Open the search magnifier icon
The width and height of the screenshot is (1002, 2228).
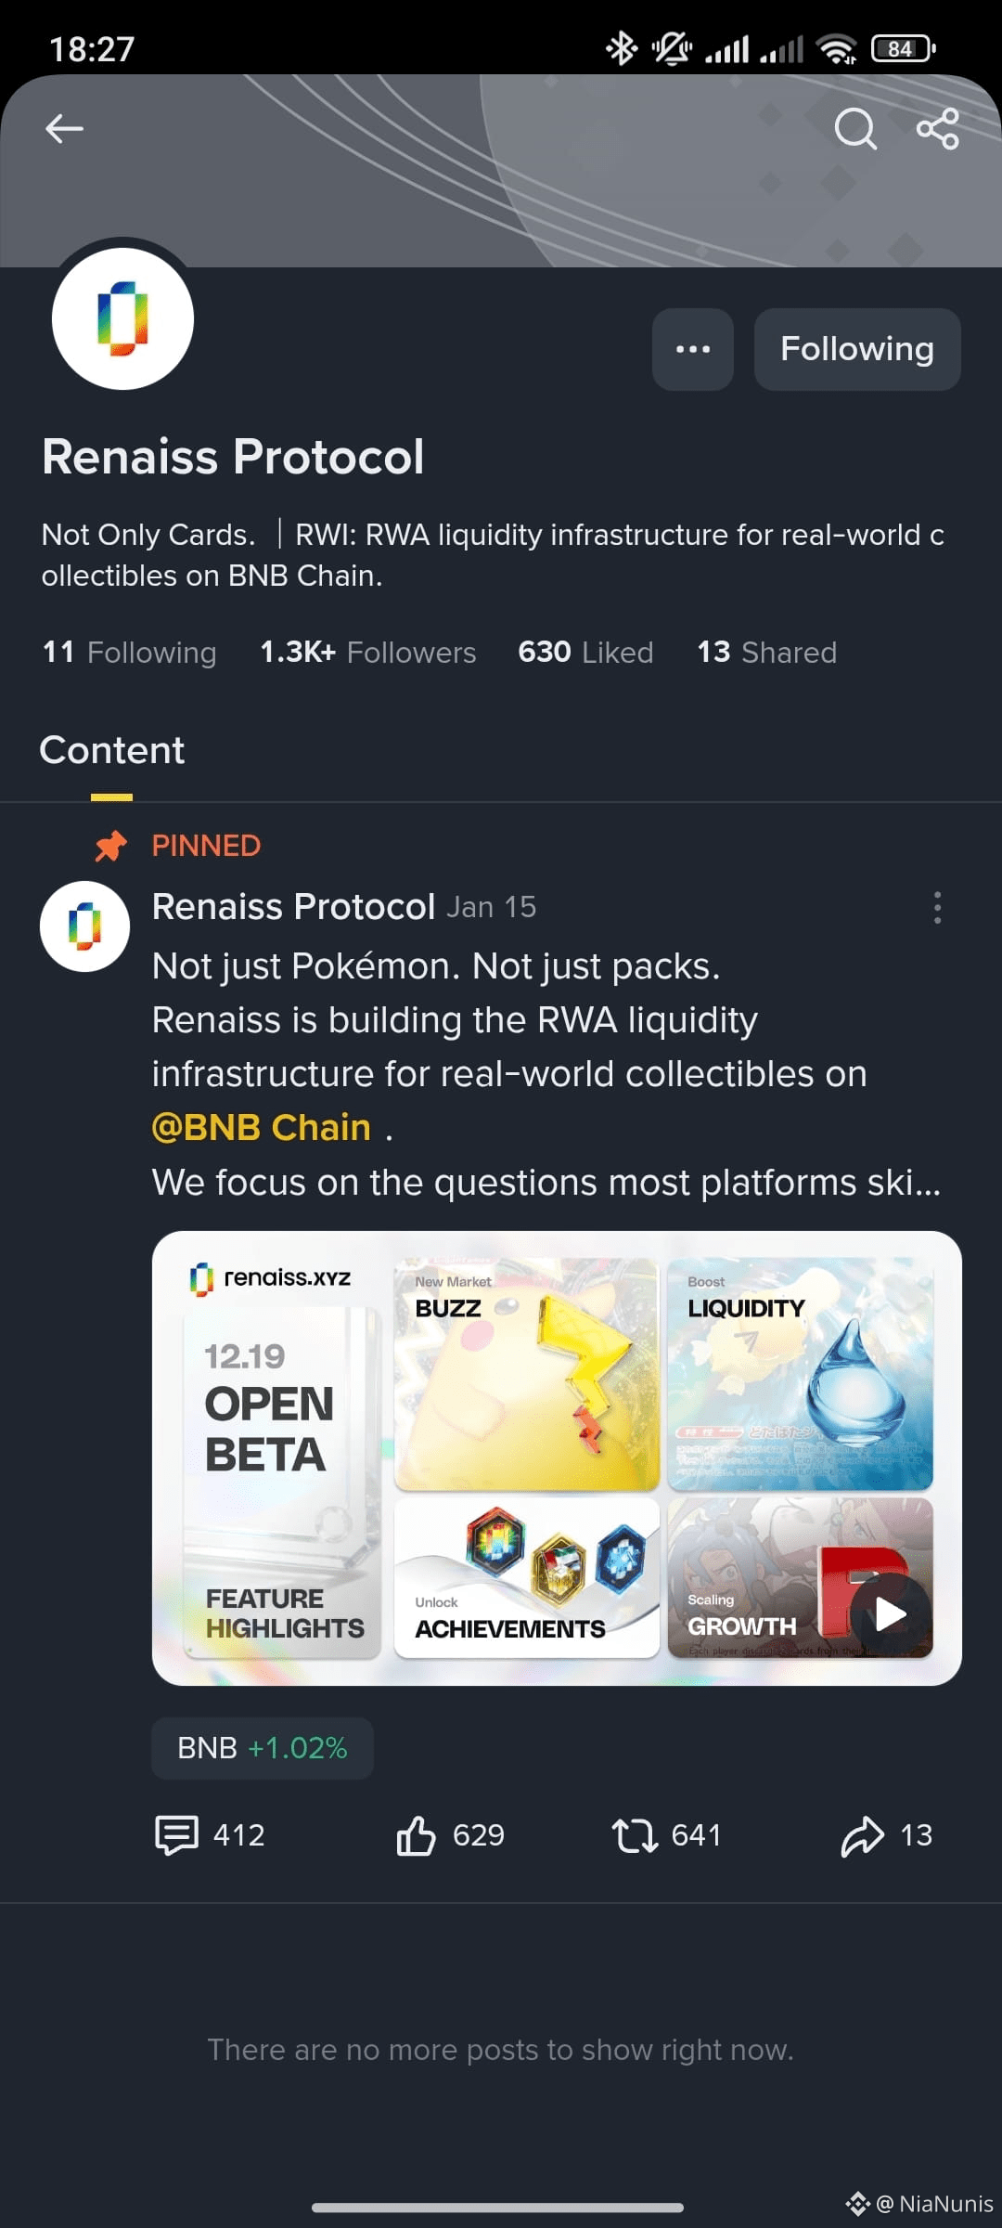854,128
